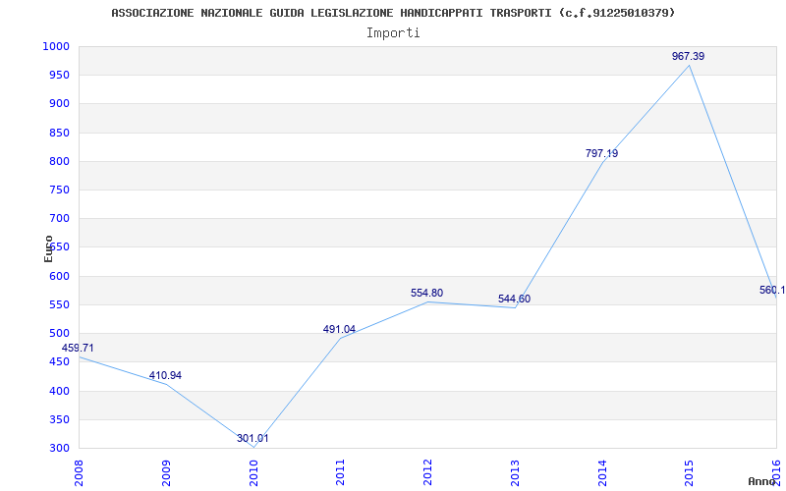Click the 2012 x-axis year label
The width and height of the screenshot is (786, 491).
427,473
